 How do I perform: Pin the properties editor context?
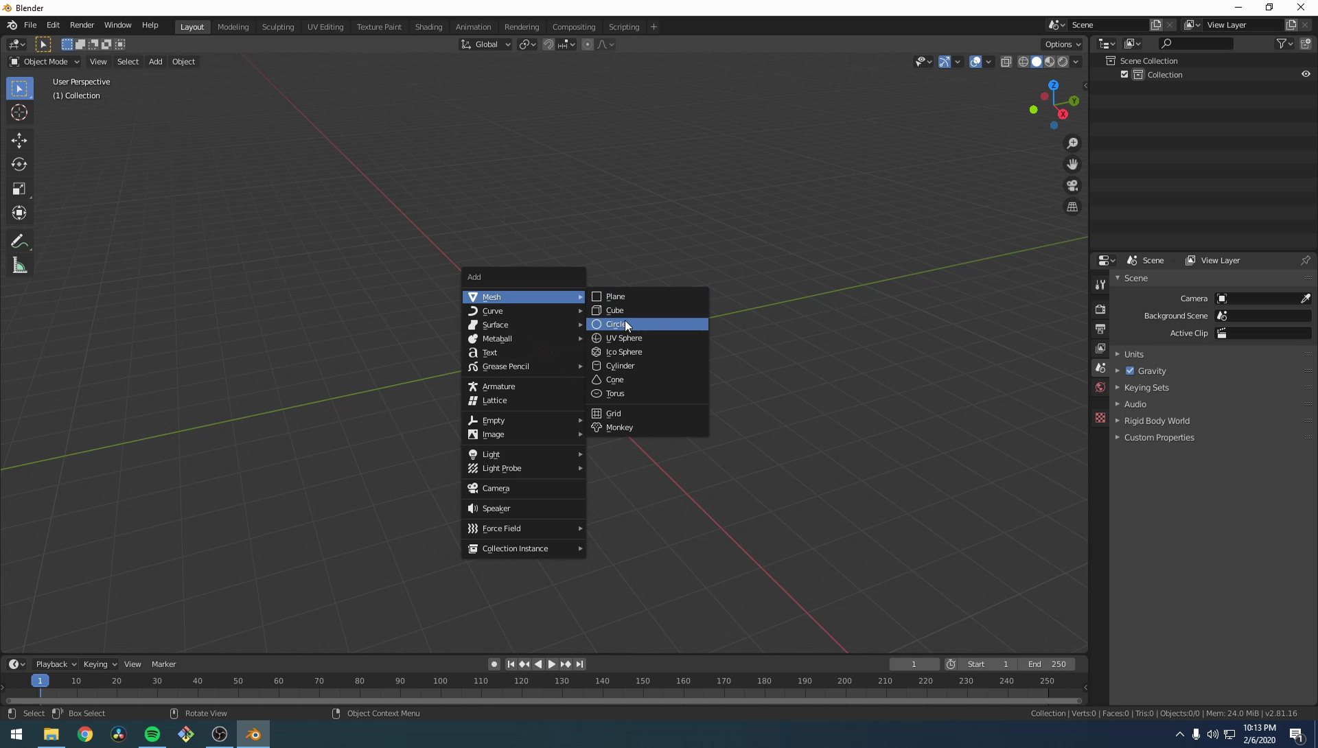pos(1305,261)
